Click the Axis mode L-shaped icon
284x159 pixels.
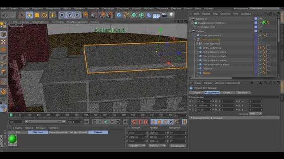pos(3,82)
